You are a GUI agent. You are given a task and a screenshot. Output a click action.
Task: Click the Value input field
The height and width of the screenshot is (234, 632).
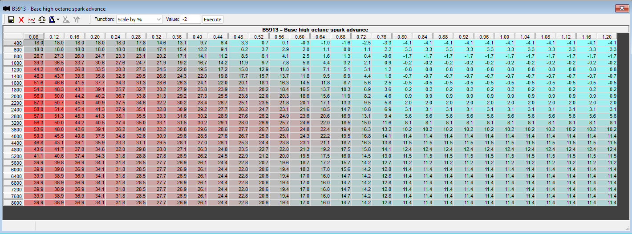tap(190, 20)
